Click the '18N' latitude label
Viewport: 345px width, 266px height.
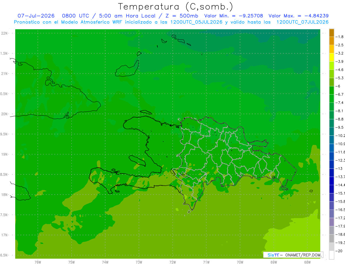(x=4, y=195)
